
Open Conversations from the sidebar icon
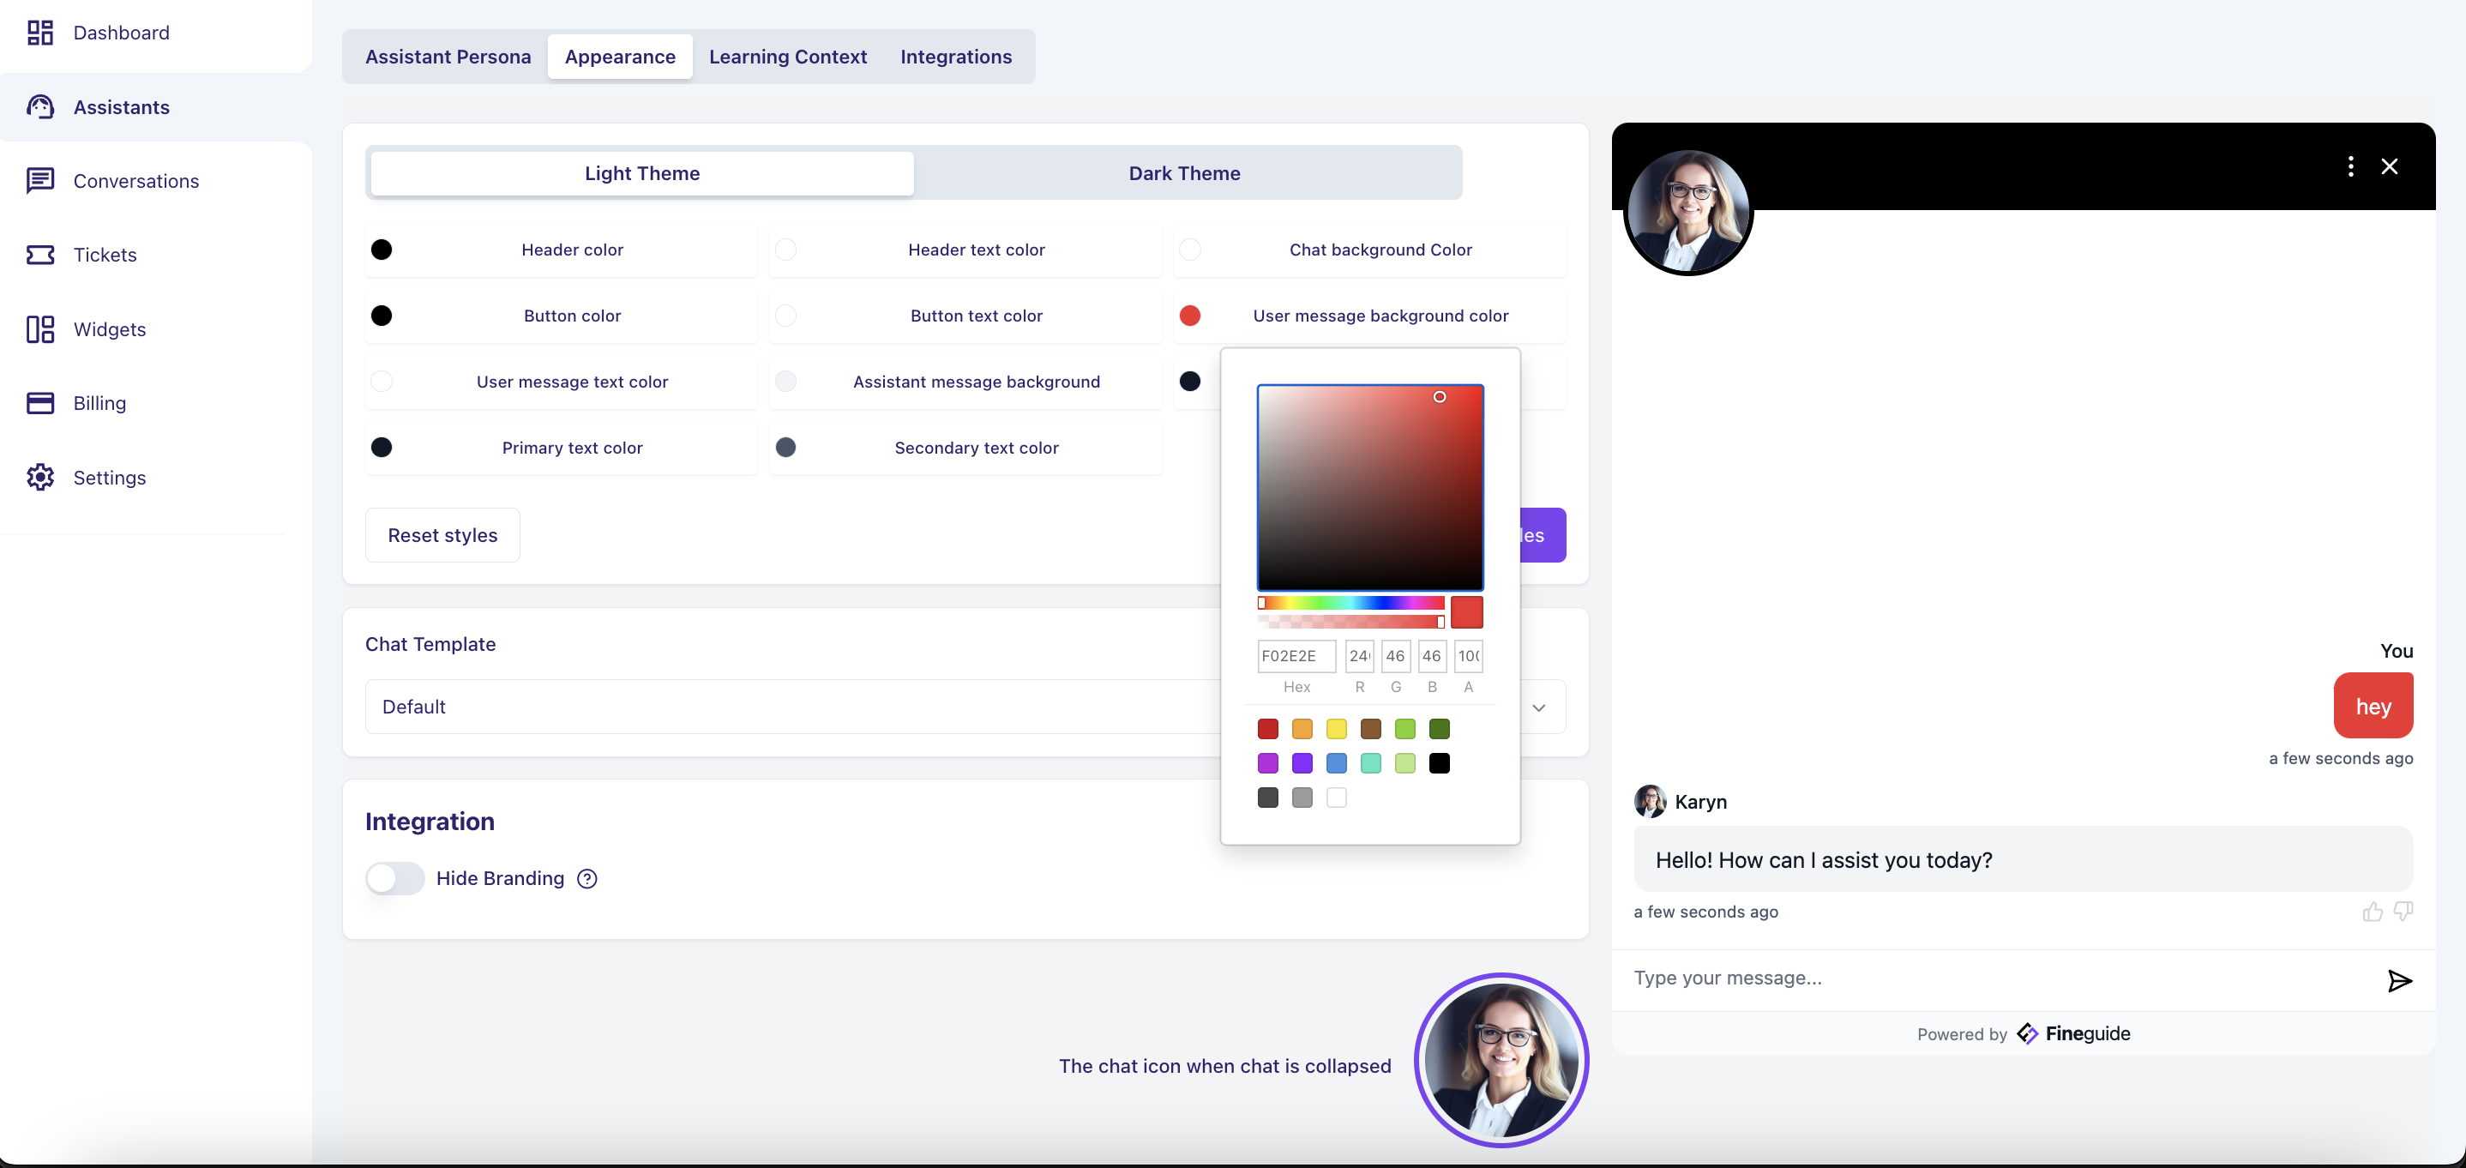(x=40, y=181)
